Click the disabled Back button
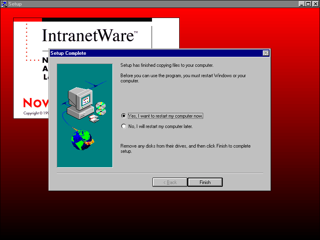The image size is (320, 240). 170,182
